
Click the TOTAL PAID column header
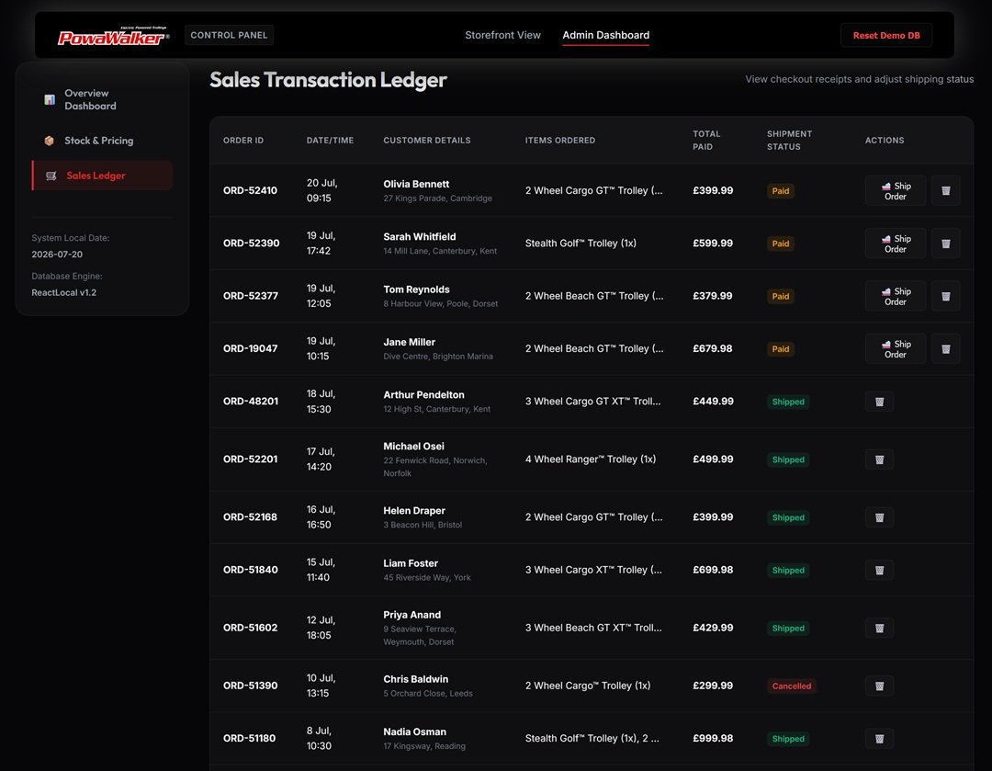click(706, 140)
